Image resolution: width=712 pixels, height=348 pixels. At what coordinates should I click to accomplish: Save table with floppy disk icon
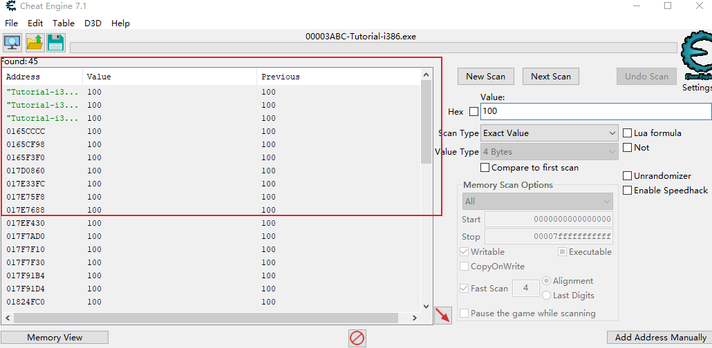point(56,43)
